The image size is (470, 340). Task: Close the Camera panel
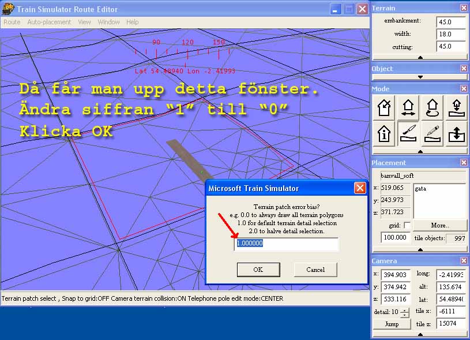pyautogui.click(x=464, y=260)
